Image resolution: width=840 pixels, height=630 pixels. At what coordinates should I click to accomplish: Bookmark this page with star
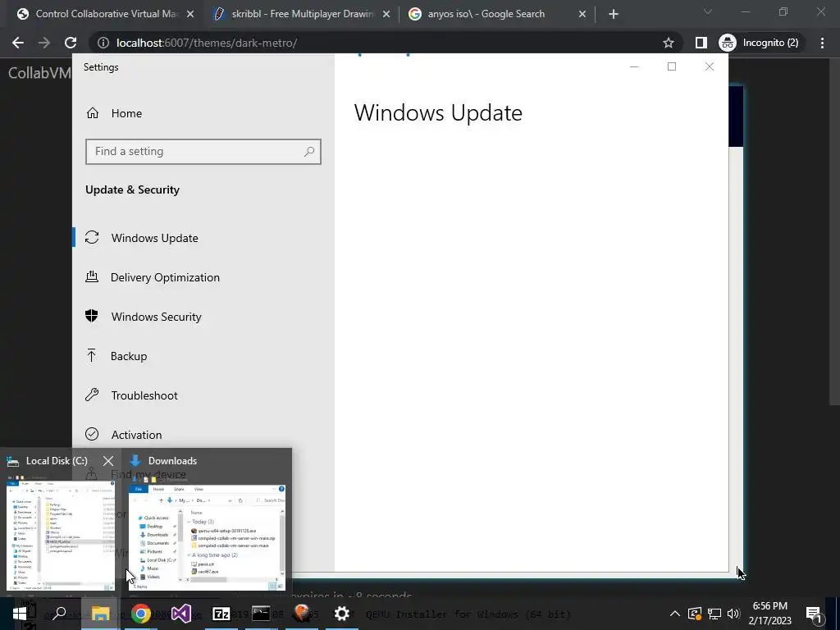tap(668, 43)
